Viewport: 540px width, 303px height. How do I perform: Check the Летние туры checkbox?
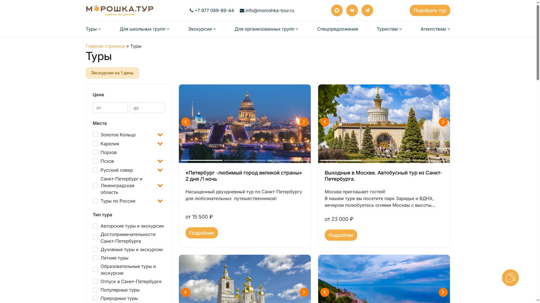(95, 258)
